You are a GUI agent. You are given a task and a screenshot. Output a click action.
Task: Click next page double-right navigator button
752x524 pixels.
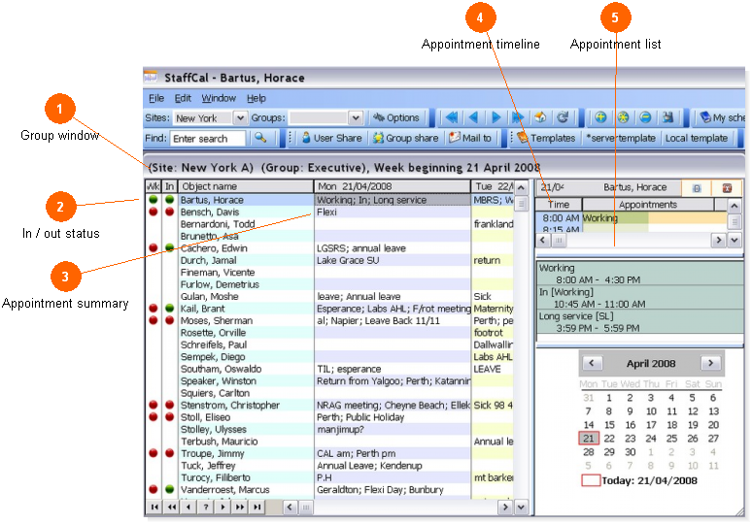240,507
